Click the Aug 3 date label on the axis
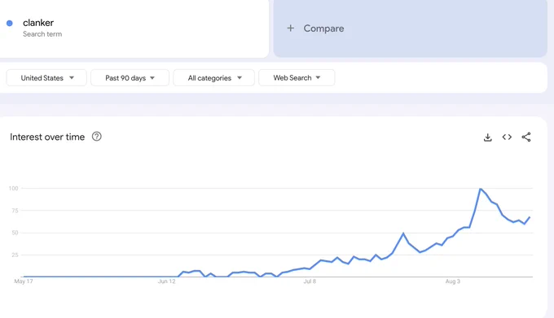The height and width of the screenshot is (318, 554). tap(453, 281)
